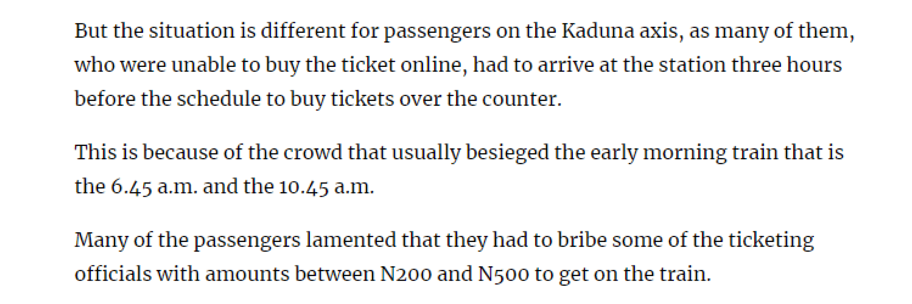This screenshot has height=304, width=912.
Task: Click the word 'besieged'
Action: point(507,153)
